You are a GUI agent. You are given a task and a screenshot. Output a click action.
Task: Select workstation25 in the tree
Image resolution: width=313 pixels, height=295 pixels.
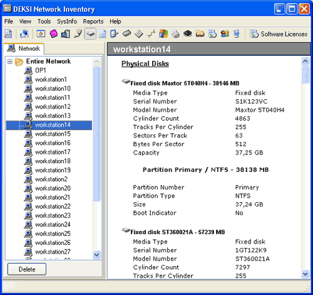click(53, 233)
